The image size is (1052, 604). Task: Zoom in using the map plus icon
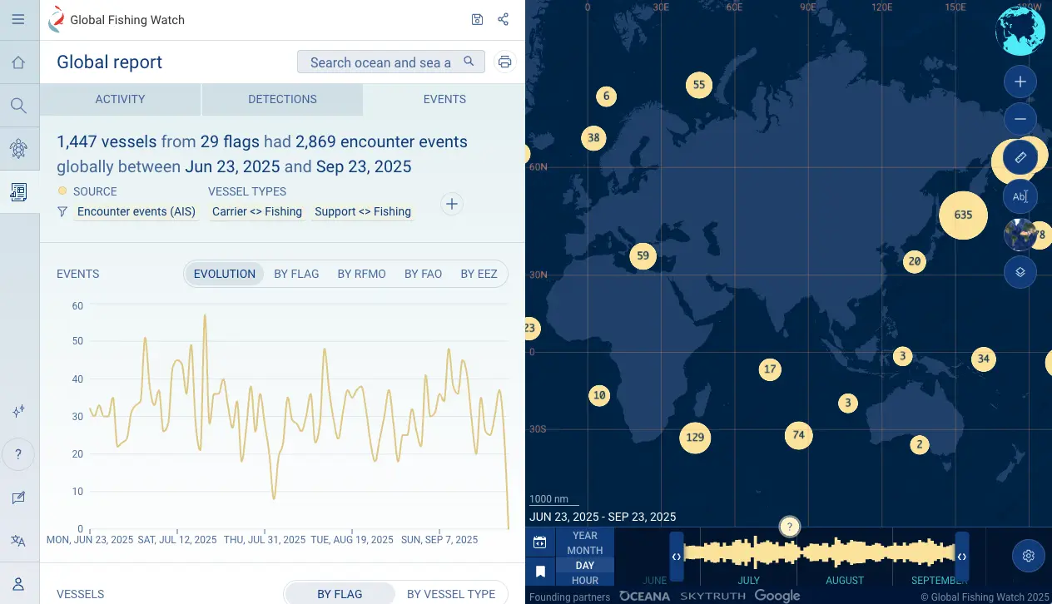1020,82
